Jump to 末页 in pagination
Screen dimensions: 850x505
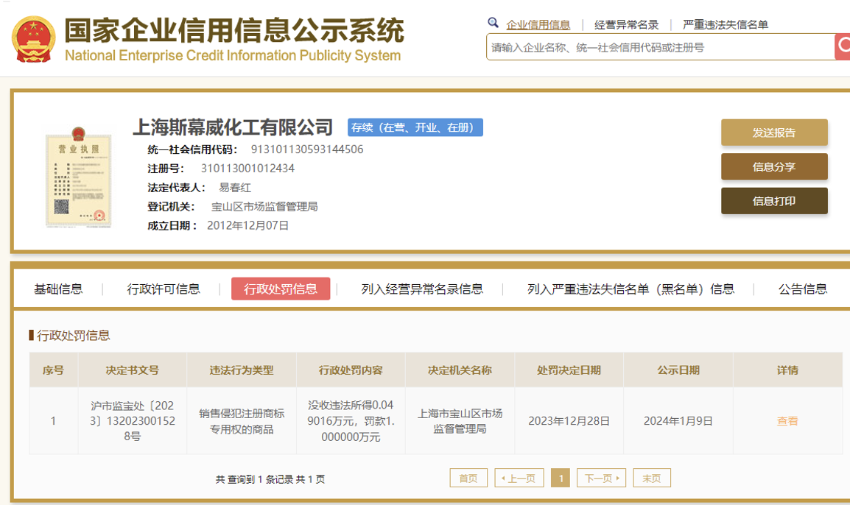click(651, 478)
